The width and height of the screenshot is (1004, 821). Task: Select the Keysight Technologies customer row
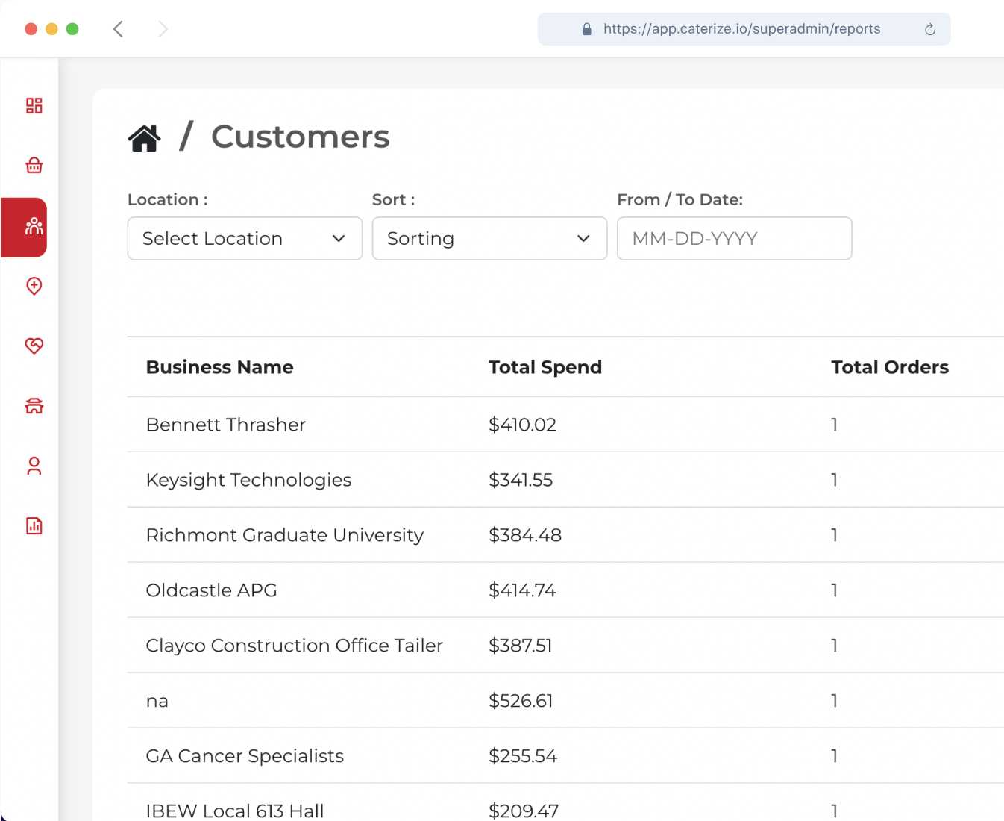(x=248, y=480)
